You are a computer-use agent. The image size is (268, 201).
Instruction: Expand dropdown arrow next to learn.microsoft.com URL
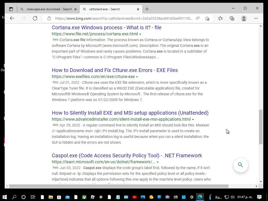158,162
